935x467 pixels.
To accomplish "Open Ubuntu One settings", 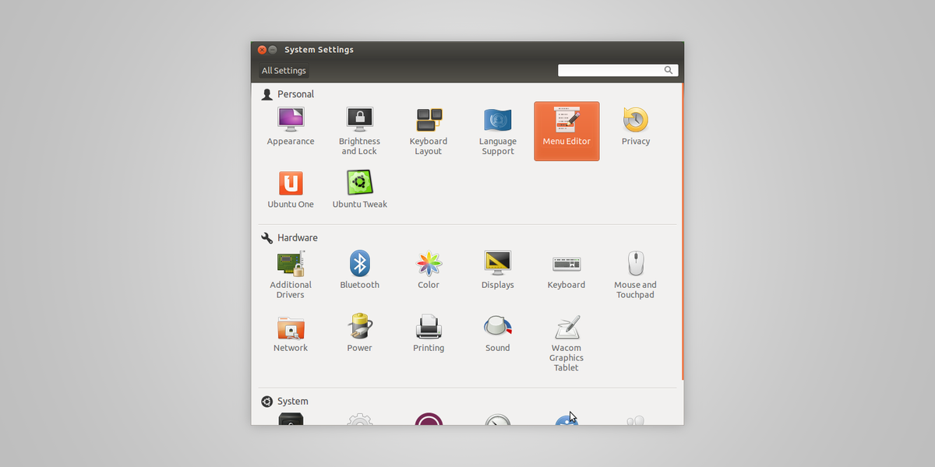I will point(291,190).
